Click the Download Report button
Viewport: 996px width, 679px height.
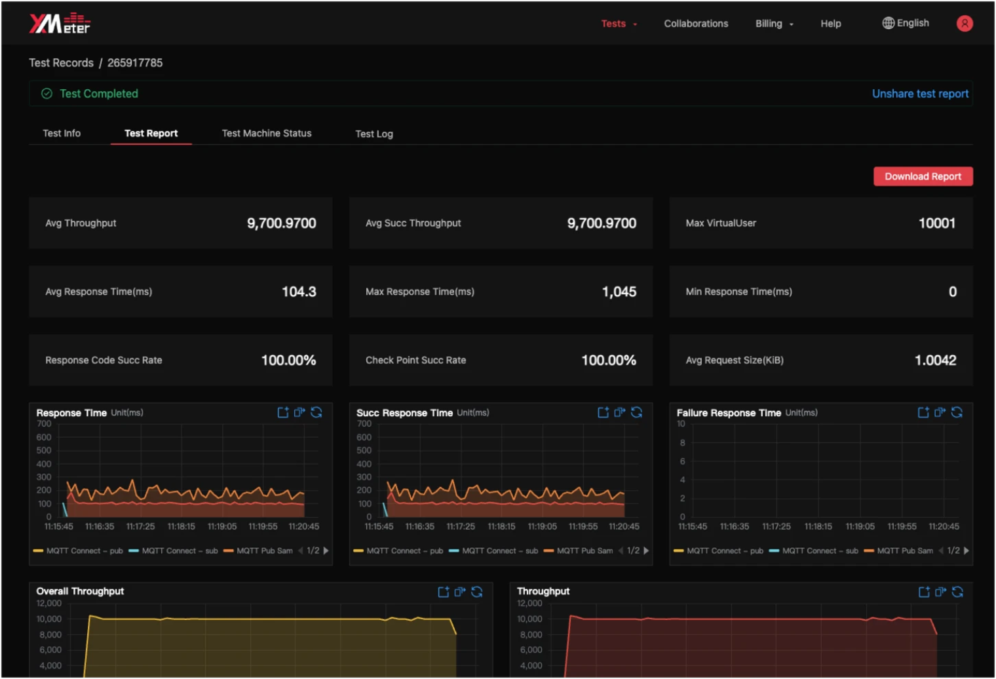[x=923, y=176]
